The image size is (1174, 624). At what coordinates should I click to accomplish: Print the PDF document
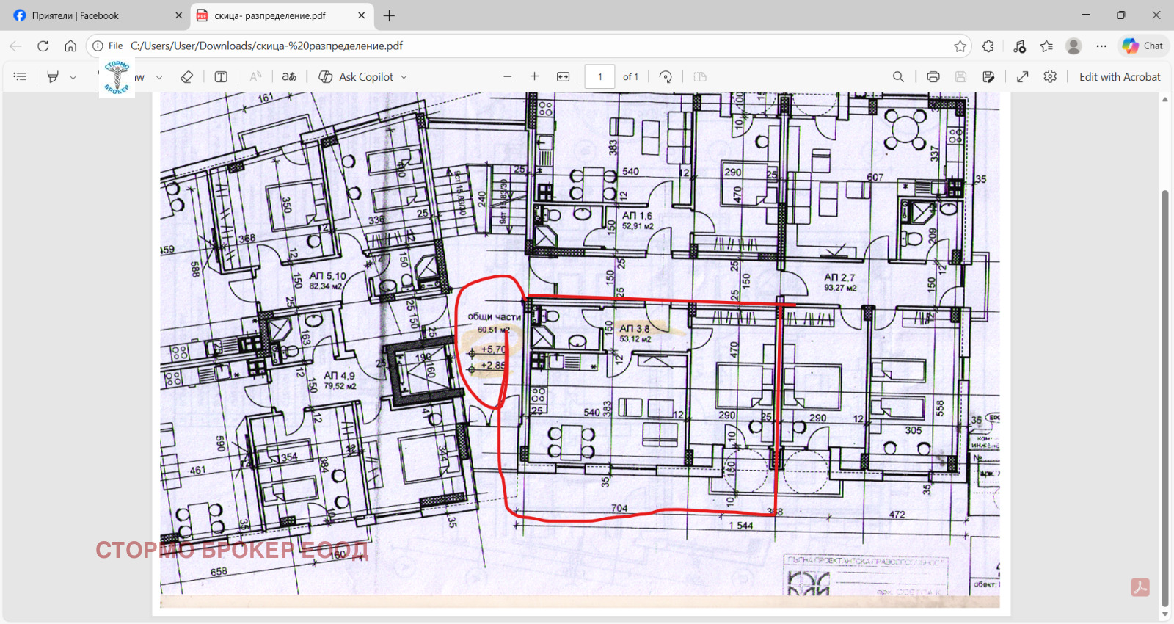point(933,76)
